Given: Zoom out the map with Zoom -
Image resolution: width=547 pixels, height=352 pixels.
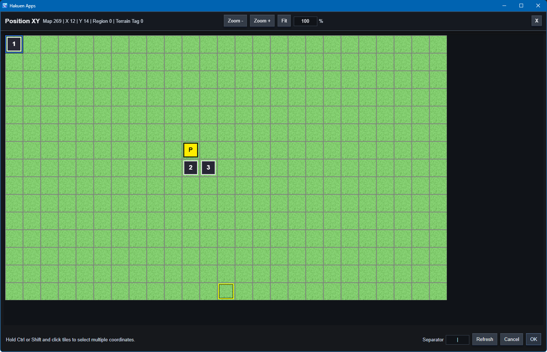Looking at the screenshot, I should (235, 21).
